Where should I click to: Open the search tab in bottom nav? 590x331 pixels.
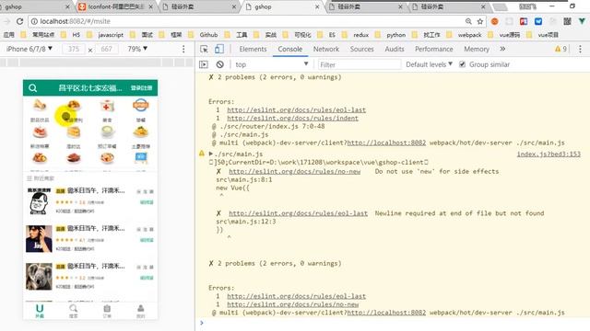click(74, 311)
